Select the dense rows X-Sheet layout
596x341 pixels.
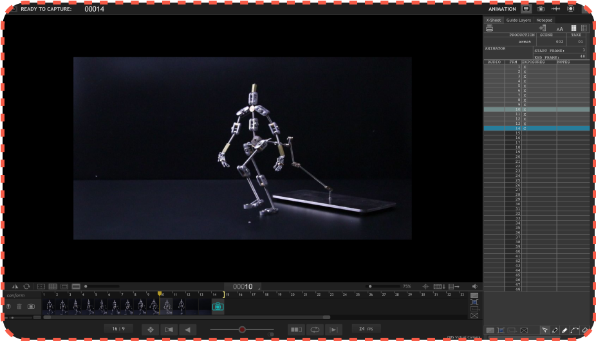click(573, 28)
